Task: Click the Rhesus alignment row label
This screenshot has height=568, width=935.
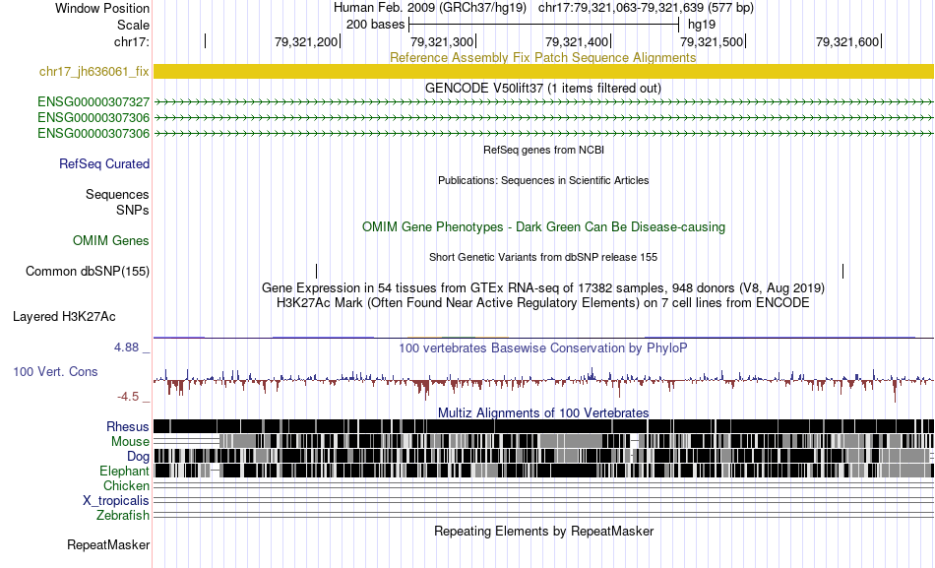Action: pos(128,426)
